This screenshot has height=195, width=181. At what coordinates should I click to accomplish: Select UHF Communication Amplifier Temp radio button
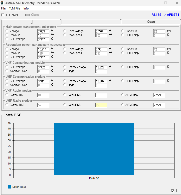coord(7,85)
